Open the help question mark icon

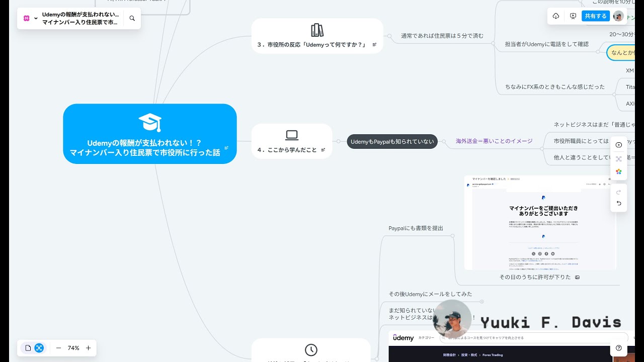pyautogui.click(x=619, y=348)
